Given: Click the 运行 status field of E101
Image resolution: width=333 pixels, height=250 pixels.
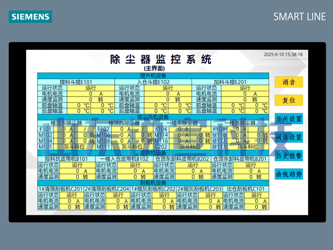Looking at the screenshot, I should [90, 88].
